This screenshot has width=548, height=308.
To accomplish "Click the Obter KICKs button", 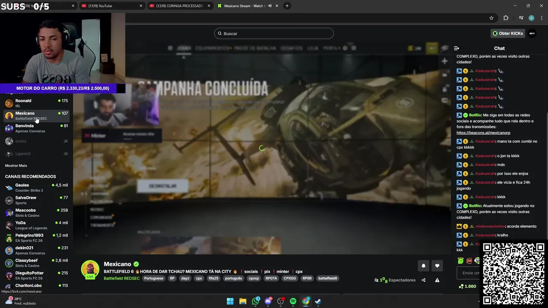I will click(508, 33).
